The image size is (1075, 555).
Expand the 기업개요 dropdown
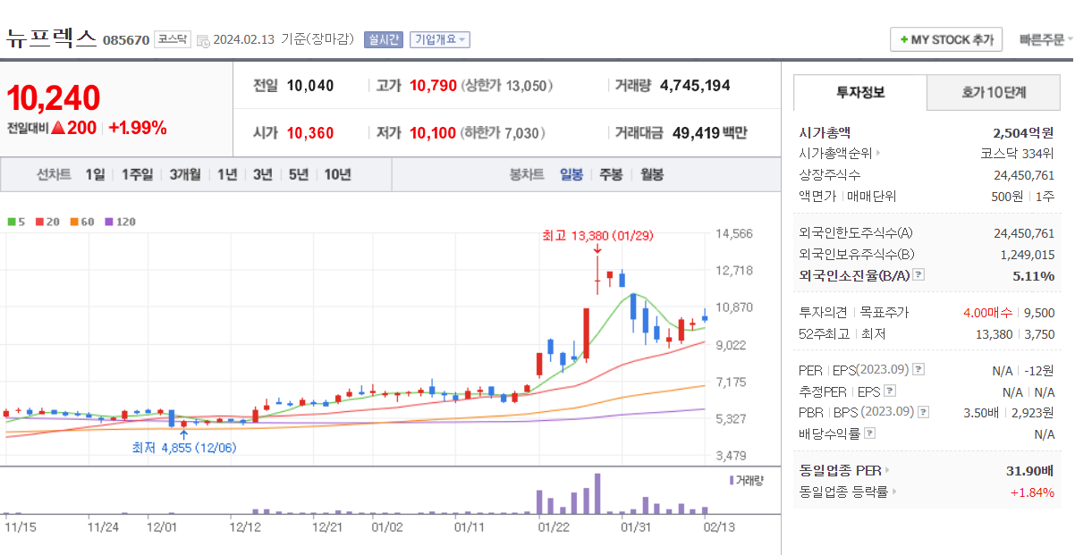tap(439, 39)
